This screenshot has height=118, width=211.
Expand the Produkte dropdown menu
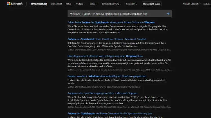coord(81,4)
